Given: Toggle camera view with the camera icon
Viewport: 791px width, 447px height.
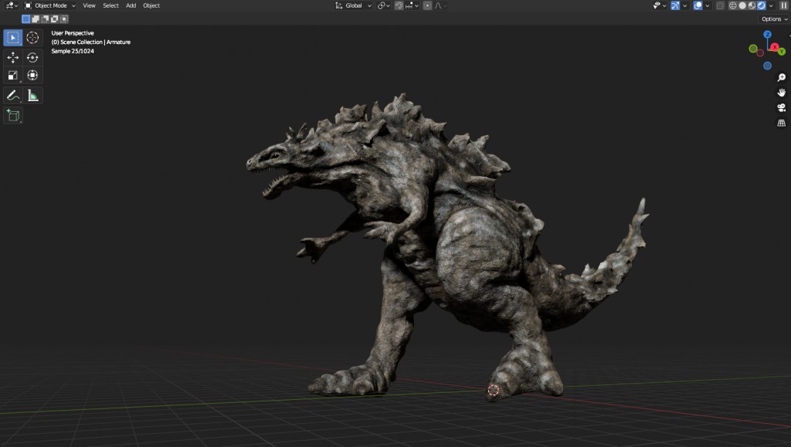Looking at the screenshot, I should [781, 107].
